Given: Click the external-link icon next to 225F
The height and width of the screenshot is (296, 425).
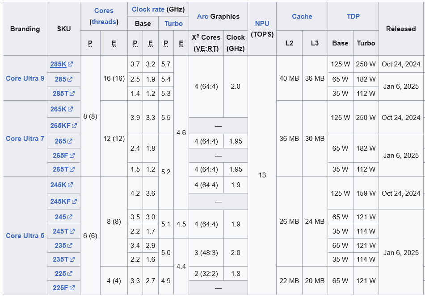Looking at the screenshot, I should 72,288.
